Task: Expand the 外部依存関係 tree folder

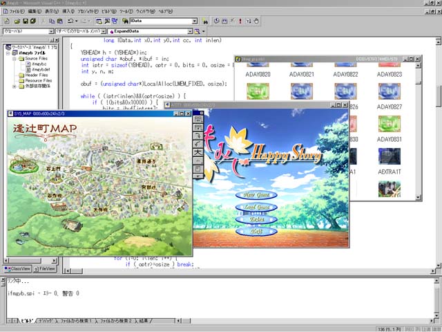Action: [15, 86]
